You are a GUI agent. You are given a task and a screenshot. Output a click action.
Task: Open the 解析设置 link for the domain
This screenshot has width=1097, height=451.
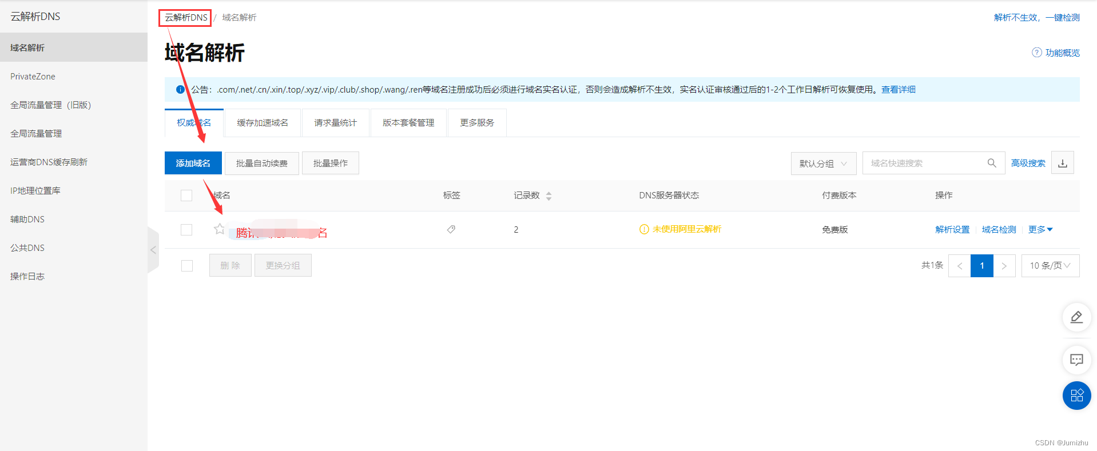(x=952, y=229)
